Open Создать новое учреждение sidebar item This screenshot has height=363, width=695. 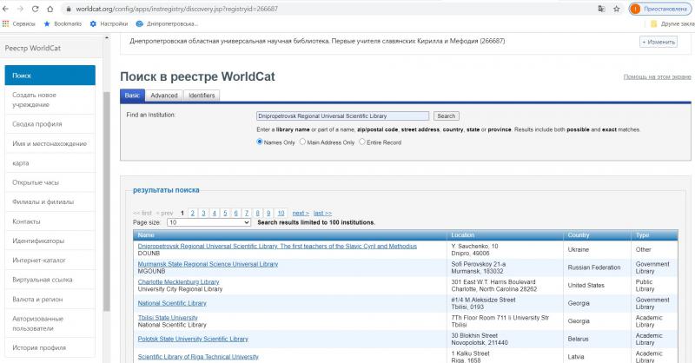50,100
